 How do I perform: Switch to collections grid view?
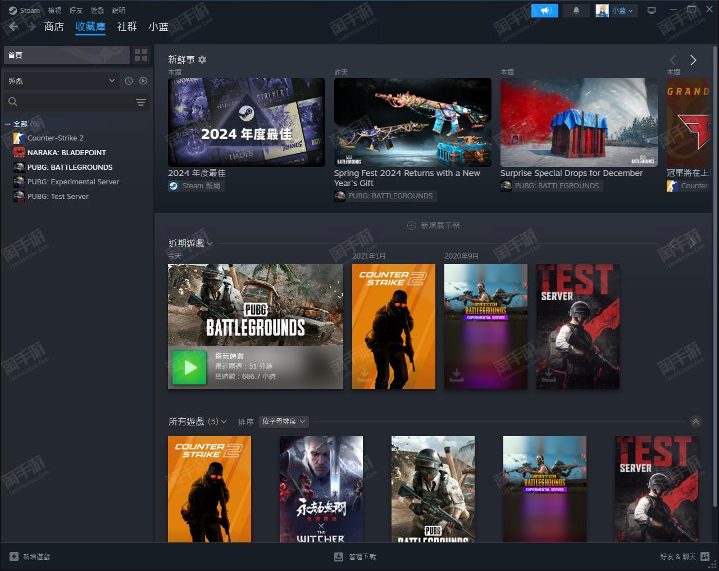(x=141, y=55)
